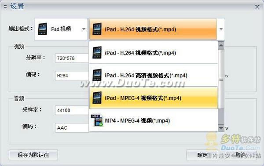
Task: Select iPad - H.264 视频格式(*.mp4) from list
Action: [154, 53]
